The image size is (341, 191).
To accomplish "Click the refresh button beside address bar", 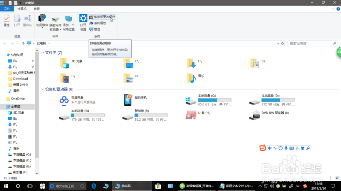I will pos(282,44).
